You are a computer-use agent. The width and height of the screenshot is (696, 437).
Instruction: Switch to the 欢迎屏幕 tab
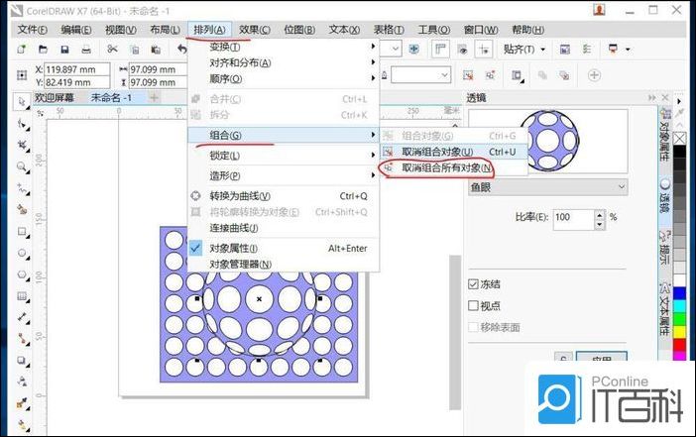point(55,97)
